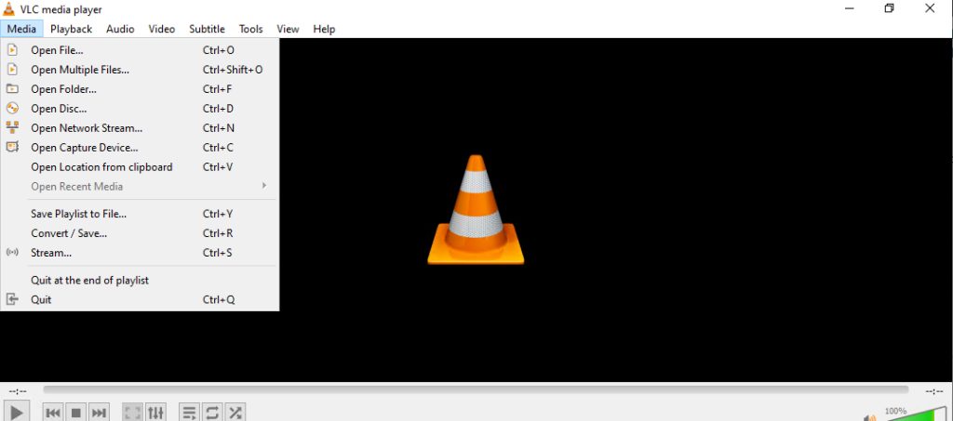This screenshot has height=421, width=953.
Task: Adjust the volume slider
Action: (x=915, y=414)
